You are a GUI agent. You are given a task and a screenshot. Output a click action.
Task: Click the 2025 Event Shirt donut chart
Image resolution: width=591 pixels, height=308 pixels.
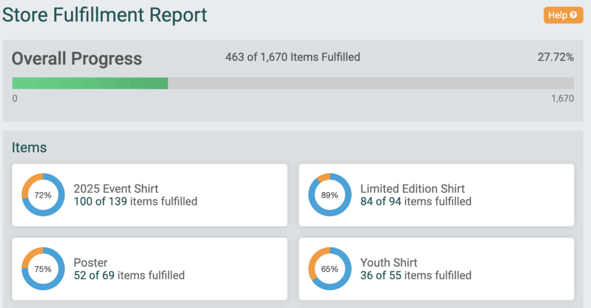click(43, 195)
